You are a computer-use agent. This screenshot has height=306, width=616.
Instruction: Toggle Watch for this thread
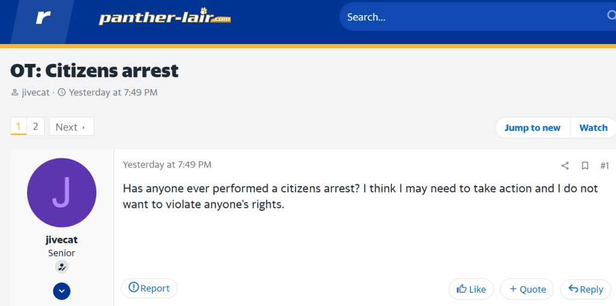593,128
